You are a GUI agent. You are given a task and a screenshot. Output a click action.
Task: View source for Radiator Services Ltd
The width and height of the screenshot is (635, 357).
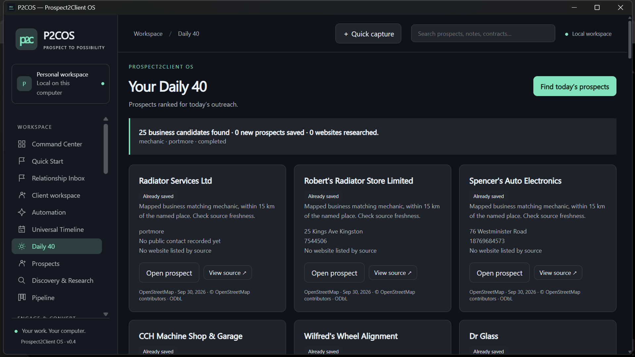point(227,273)
